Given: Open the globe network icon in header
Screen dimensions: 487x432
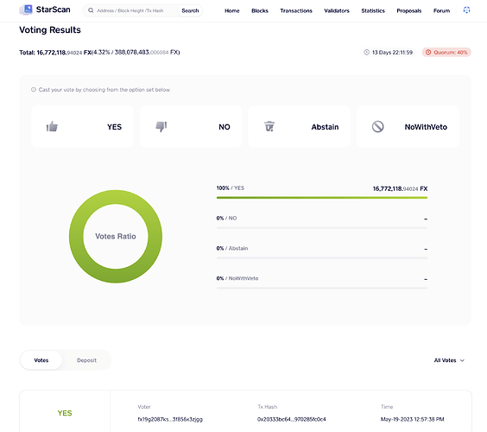Looking at the screenshot, I should pyautogui.click(x=466, y=10).
